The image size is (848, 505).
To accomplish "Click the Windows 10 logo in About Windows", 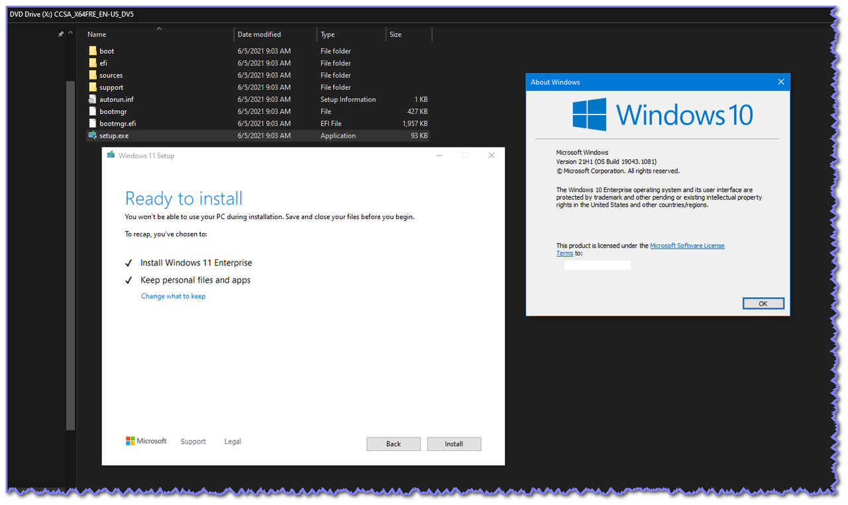I will (x=663, y=115).
